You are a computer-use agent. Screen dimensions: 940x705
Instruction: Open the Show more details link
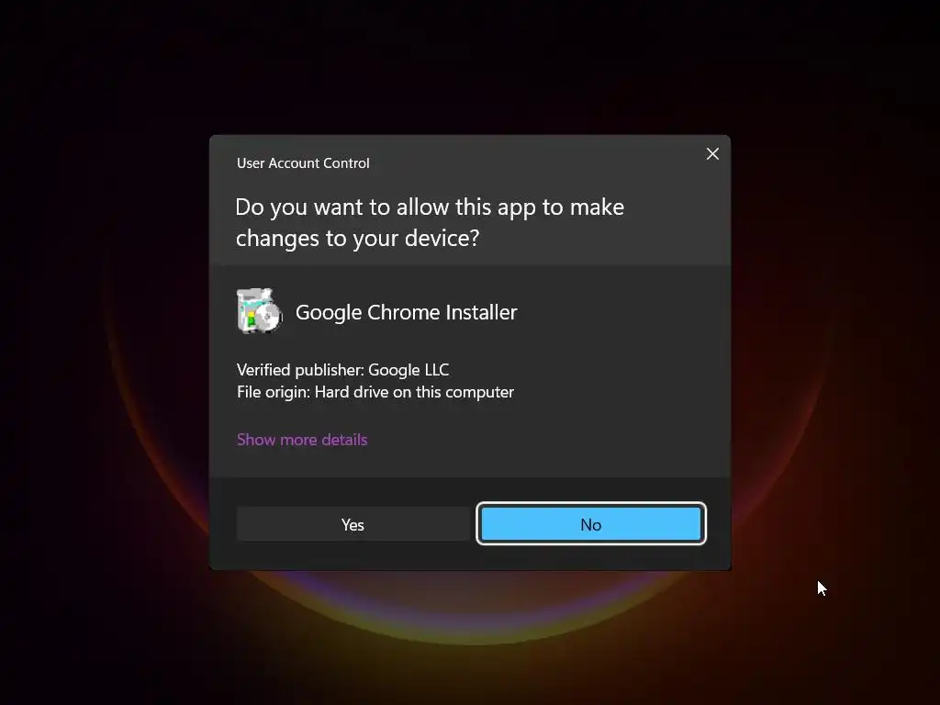pos(302,440)
